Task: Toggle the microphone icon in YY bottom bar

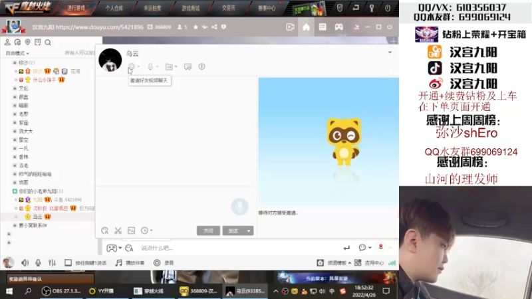Action: coord(38,262)
